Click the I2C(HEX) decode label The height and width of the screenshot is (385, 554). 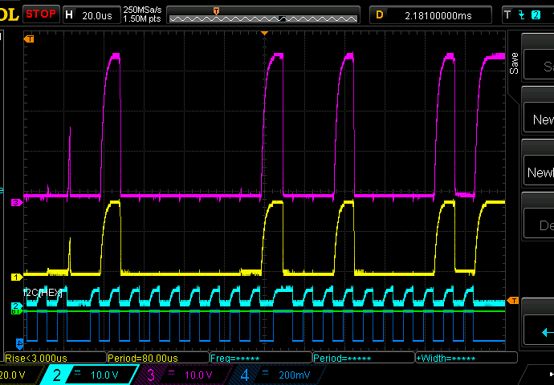click(43, 293)
